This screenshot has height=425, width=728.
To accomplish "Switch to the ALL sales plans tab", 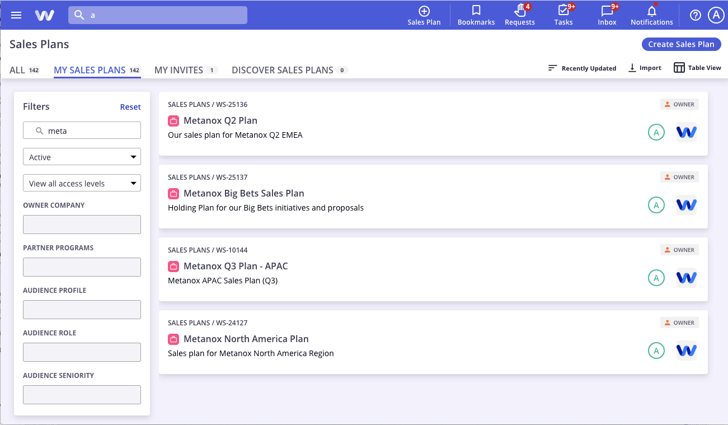I will click(16, 70).
